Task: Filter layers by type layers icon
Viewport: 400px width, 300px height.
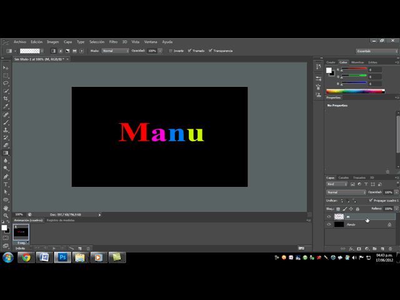Action: [x=366, y=184]
